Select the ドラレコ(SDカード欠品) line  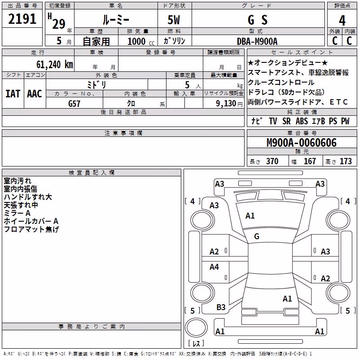point(286,92)
